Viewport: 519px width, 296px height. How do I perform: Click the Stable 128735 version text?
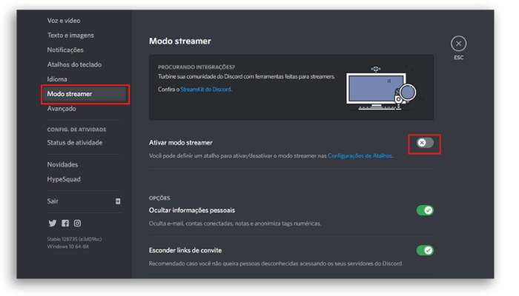click(74, 239)
